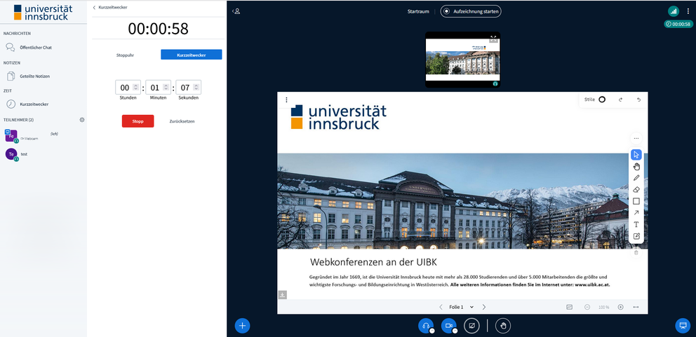Open more tools ellipsis button

coord(636,138)
